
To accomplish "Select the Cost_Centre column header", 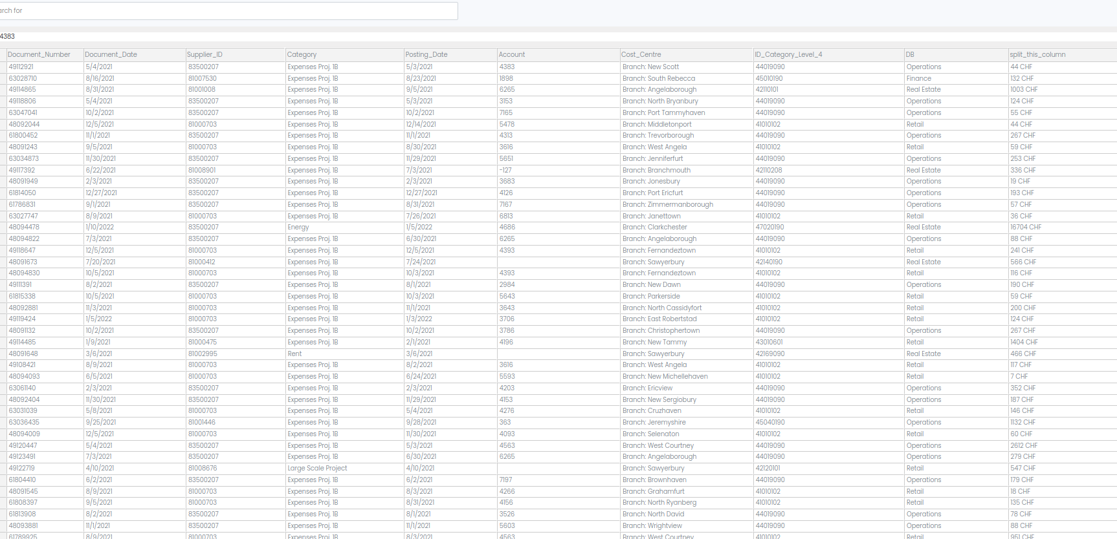I will tap(641, 55).
